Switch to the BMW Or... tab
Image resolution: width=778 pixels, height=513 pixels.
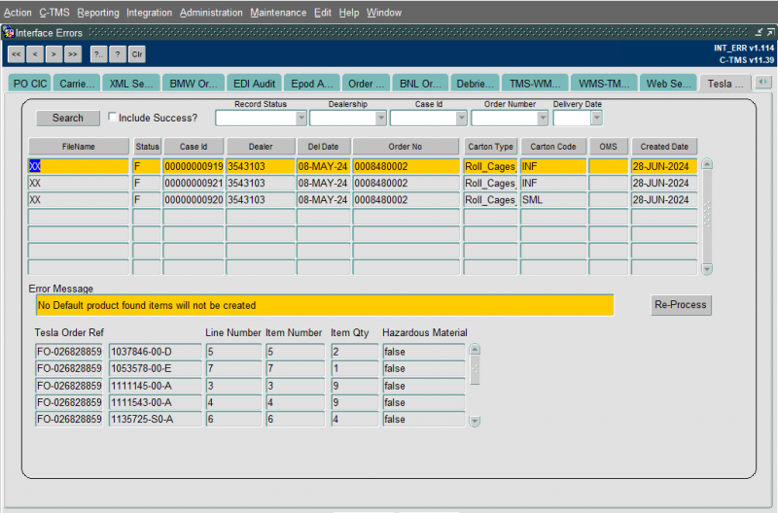click(193, 84)
